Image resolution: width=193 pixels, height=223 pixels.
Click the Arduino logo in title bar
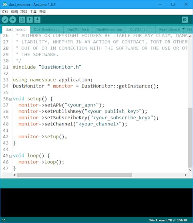(5, 4)
